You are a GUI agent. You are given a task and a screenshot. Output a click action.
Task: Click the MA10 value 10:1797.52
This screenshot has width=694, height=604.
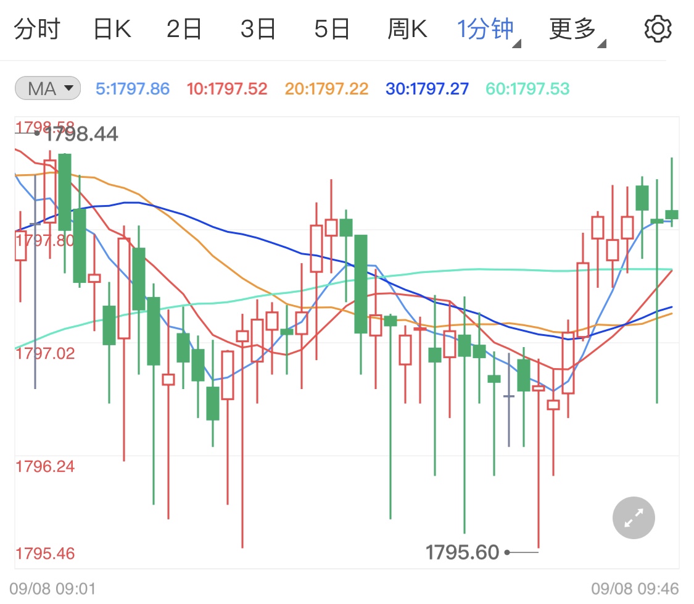[226, 89]
